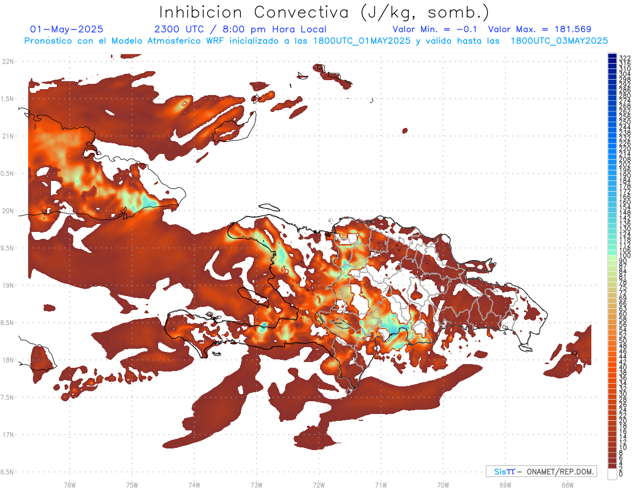Click the "72W" longitude label
This screenshot has width=637, height=492.
[x=318, y=485]
